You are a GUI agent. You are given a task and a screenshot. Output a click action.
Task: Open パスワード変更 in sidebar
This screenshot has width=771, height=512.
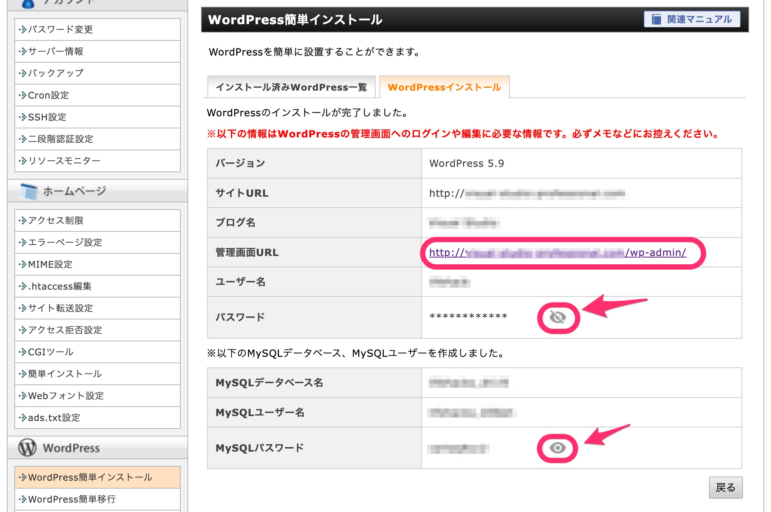click(x=98, y=29)
